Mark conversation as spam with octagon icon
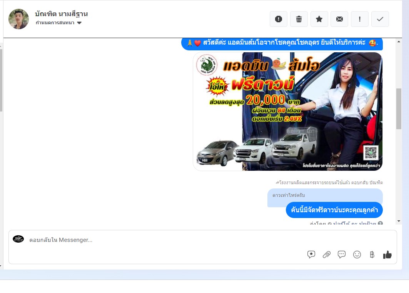 click(279, 19)
